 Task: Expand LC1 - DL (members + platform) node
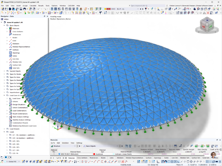click(x=7, y=135)
